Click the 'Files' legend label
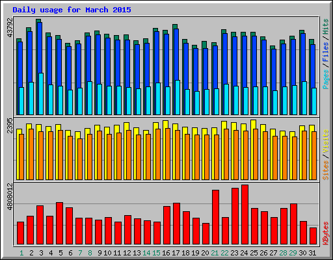Image resolution: width=333 pixels, height=260 pixels. (325, 51)
